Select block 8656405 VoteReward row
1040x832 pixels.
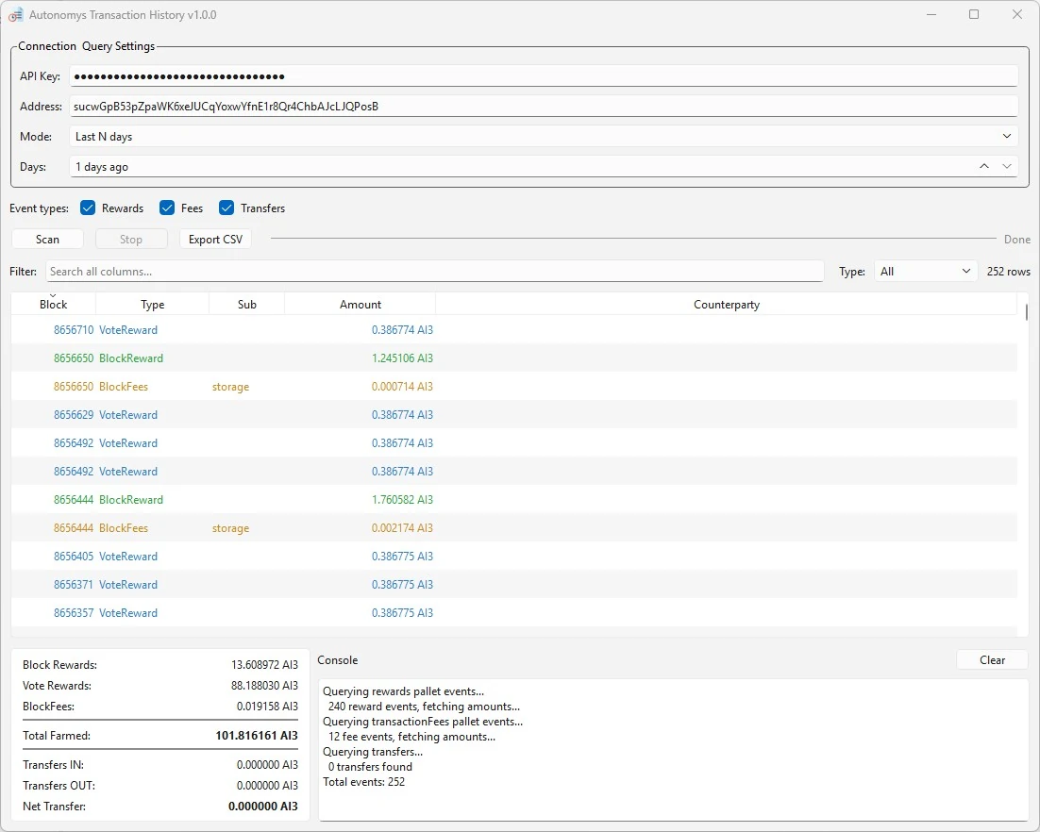(514, 557)
